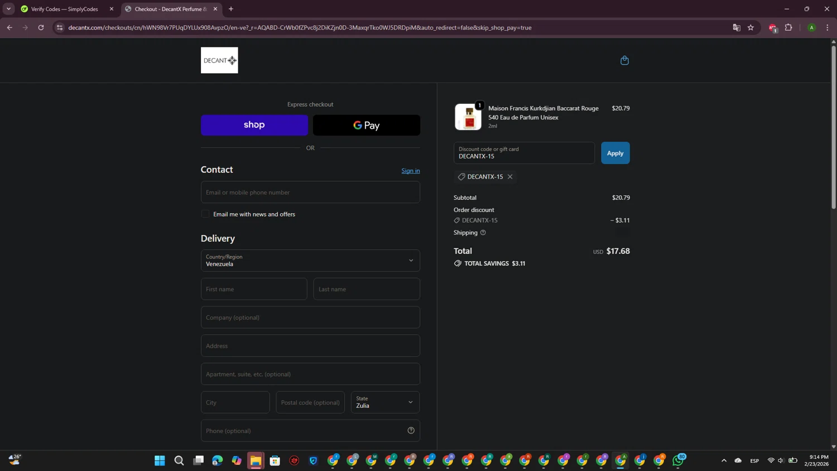The height and width of the screenshot is (471, 837).
Task: Open Windows taskbar Search
Action: (x=179, y=460)
